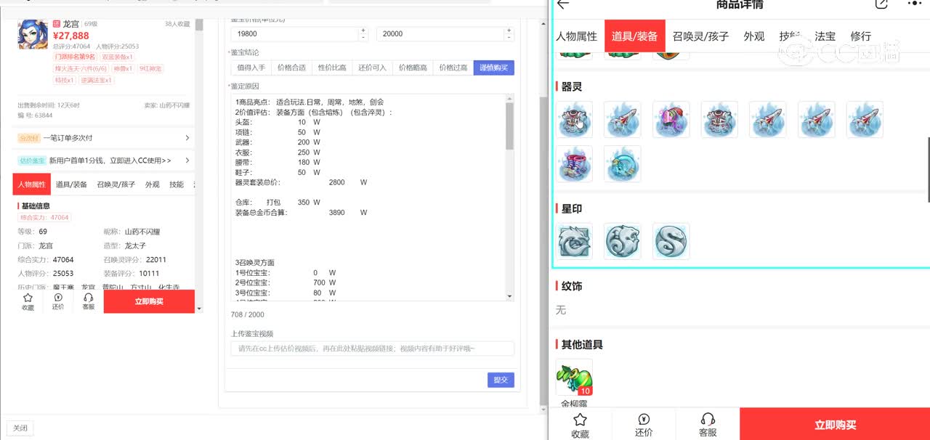Select the boots 器灵 item
This screenshot has height=440, width=930.
[573, 163]
